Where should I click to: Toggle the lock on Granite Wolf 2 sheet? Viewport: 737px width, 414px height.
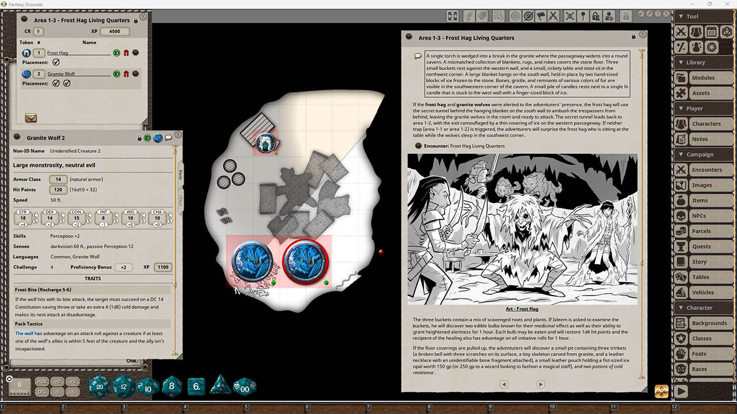[x=139, y=138]
